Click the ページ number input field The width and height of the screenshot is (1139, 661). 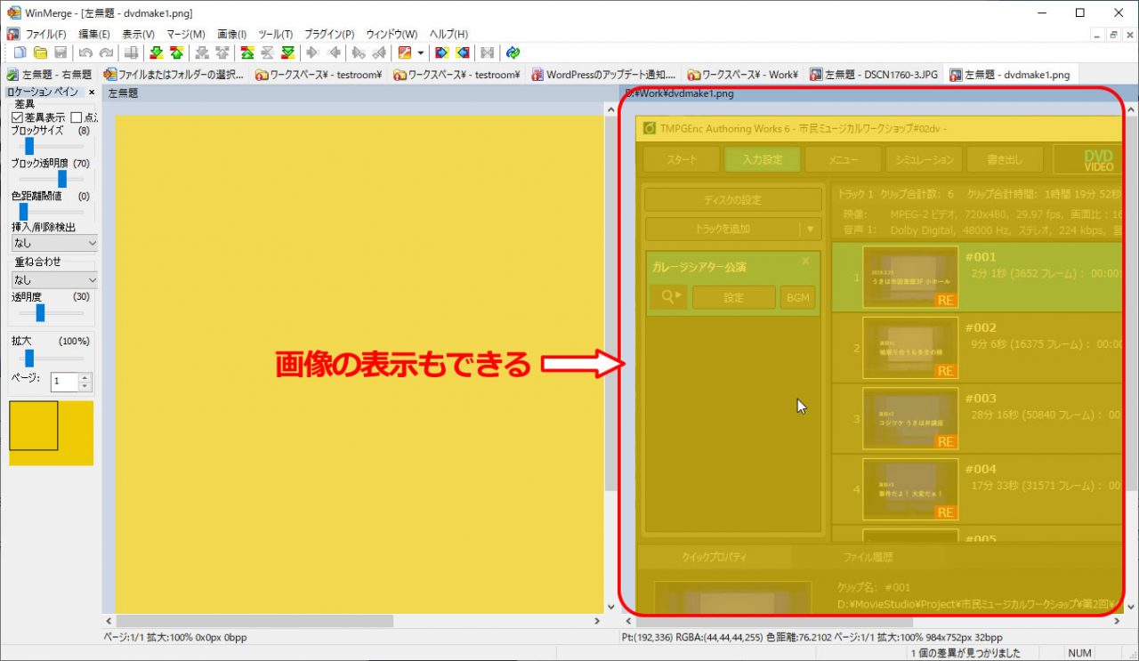pyautogui.click(x=64, y=382)
